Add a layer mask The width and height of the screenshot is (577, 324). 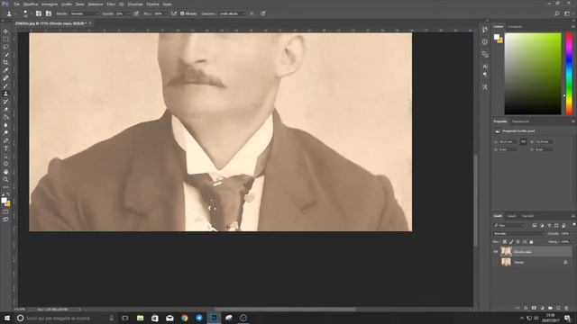pos(534,308)
